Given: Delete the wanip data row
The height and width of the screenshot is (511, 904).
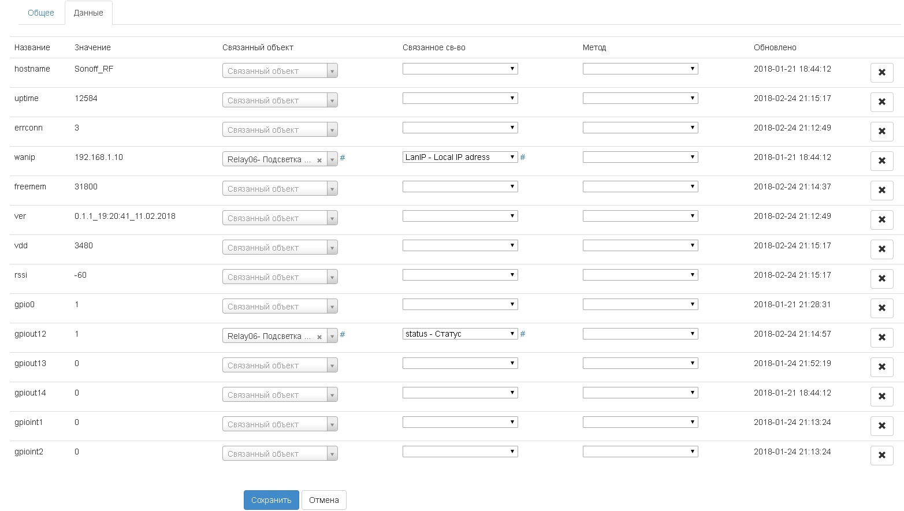Looking at the screenshot, I should (881, 161).
